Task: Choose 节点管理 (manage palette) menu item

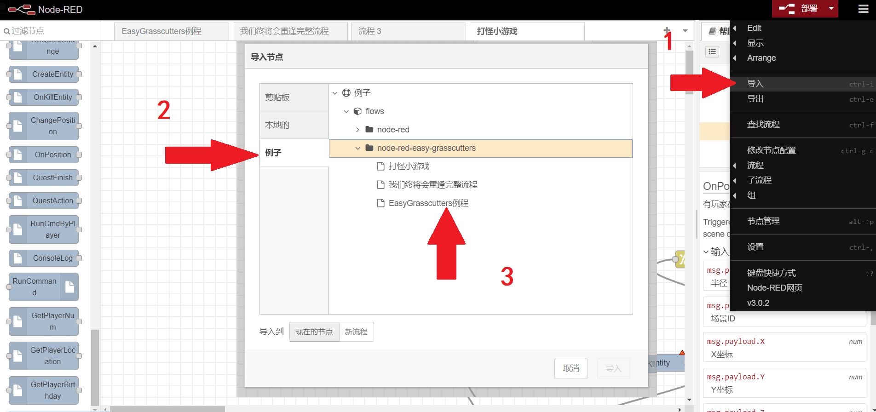Action: [x=803, y=221]
